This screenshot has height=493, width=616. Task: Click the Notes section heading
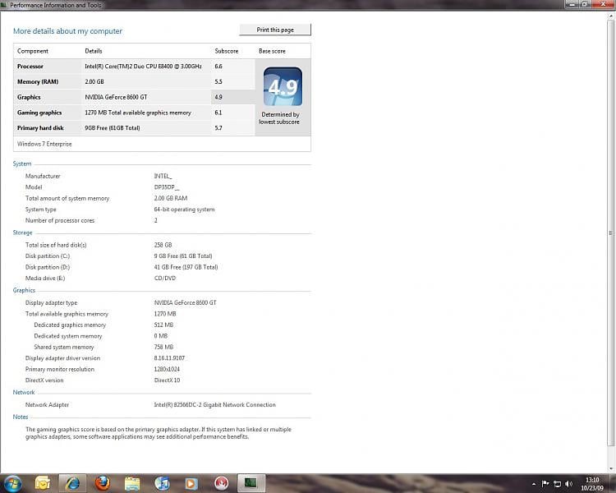[21, 417]
